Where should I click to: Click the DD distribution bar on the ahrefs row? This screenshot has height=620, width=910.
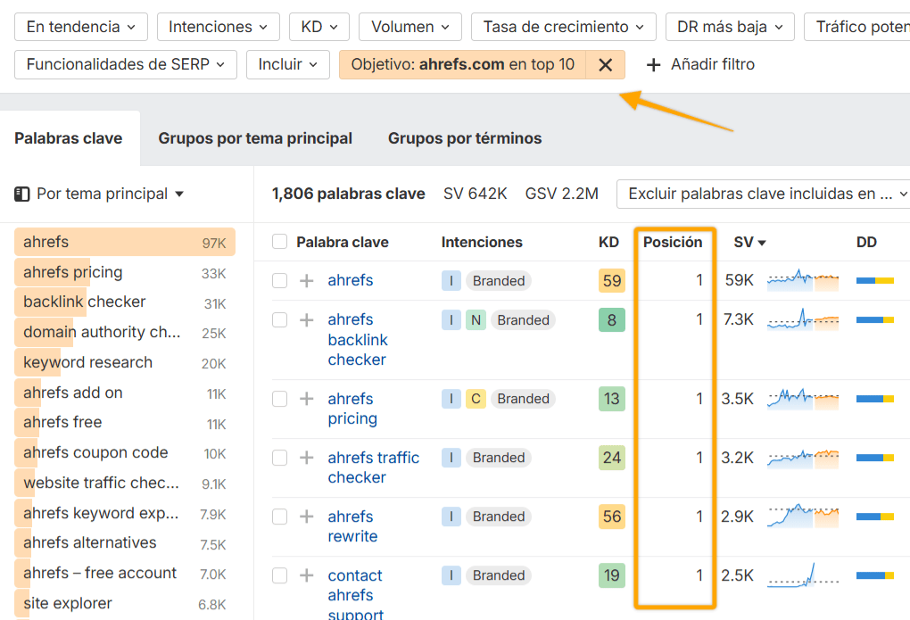(875, 279)
